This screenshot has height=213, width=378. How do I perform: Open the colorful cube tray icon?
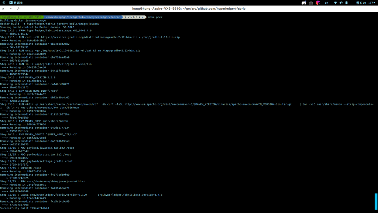click(318, 3)
